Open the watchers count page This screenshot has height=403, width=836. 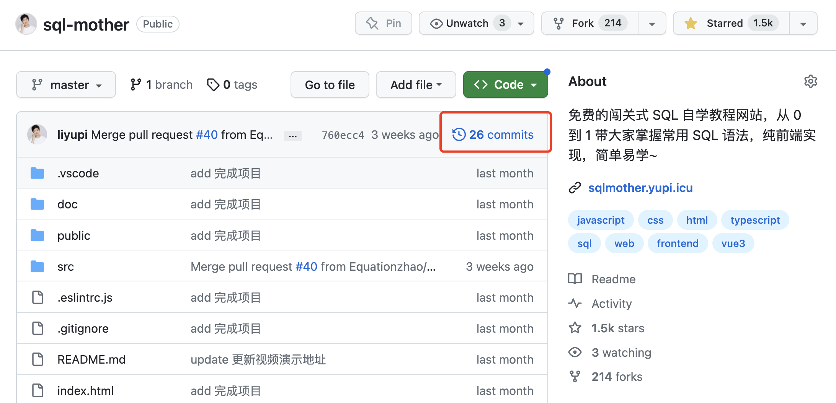pos(621,352)
